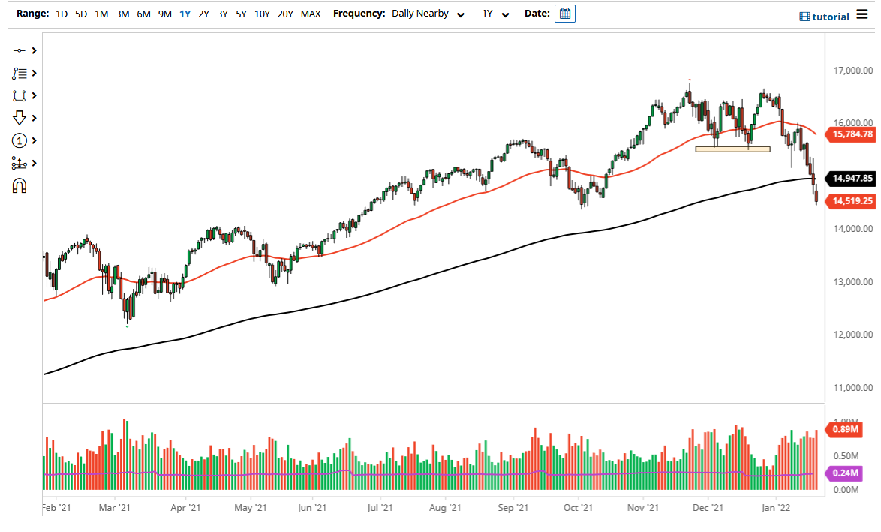Select the shape drawing tool

20,95
